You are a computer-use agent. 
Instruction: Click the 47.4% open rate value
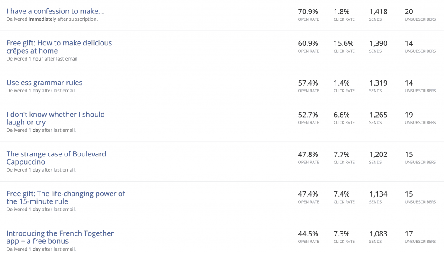pos(308,194)
